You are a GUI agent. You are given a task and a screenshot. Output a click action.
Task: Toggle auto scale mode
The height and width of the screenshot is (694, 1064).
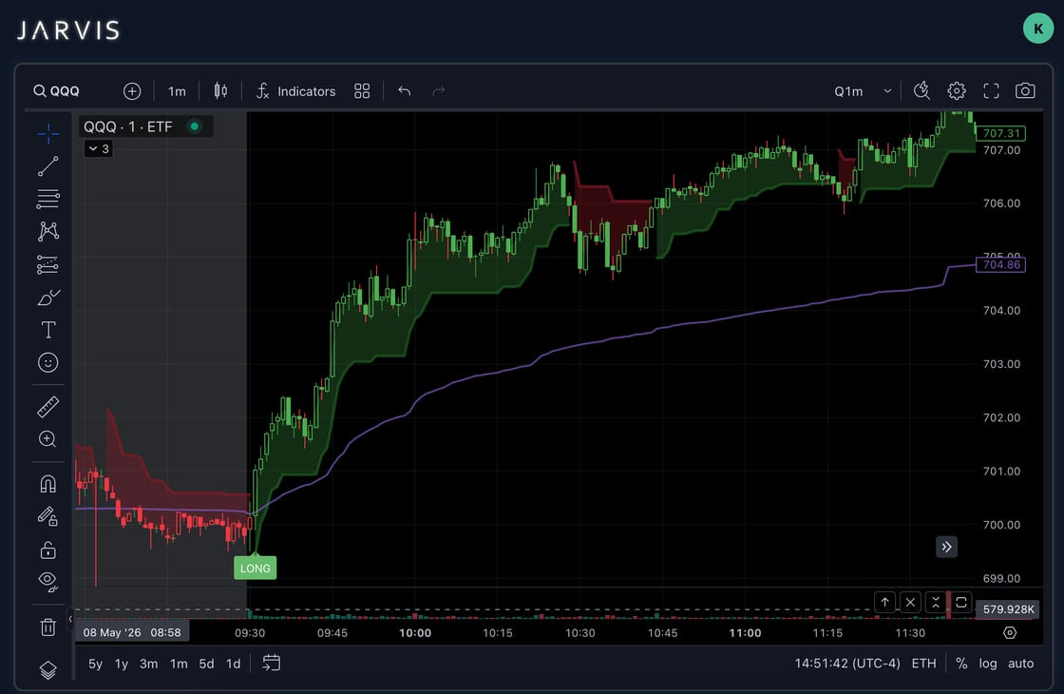click(1020, 664)
